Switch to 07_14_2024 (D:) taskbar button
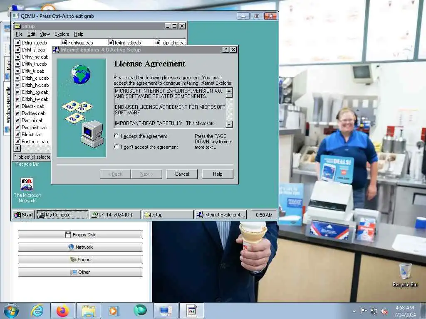Screen dimensions: 426x319 115,215
